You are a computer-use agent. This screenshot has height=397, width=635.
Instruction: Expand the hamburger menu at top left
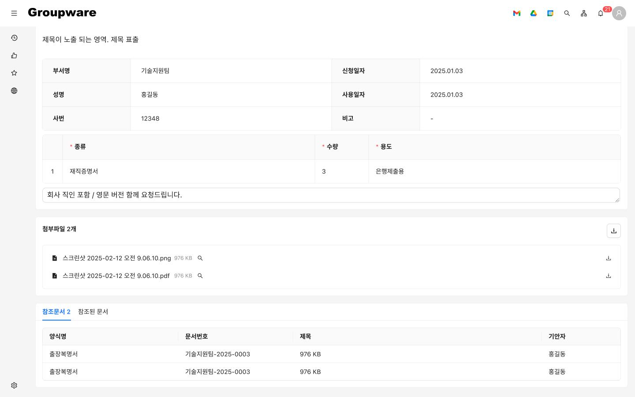[x=14, y=13]
